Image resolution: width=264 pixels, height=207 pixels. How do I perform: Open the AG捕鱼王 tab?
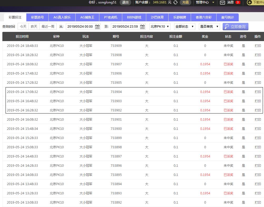87,17
